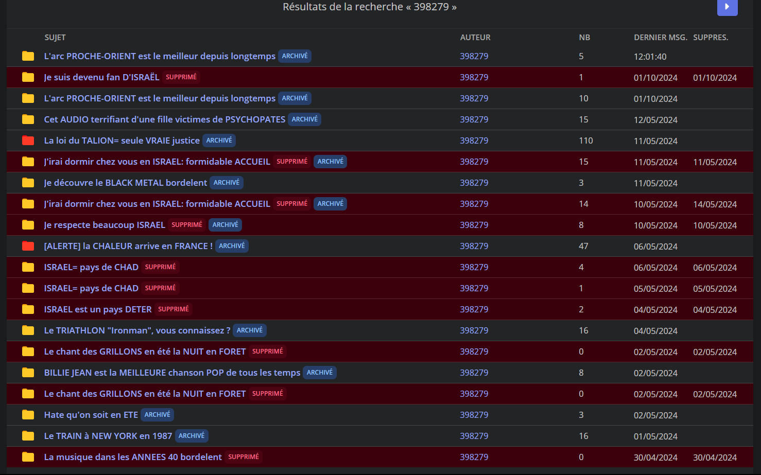Click the folder icon beside the TRIATHLON Ironman topic
This screenshot has width=761, height=475.
coord(28,330)
